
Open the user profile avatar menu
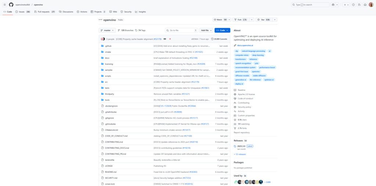click(371, 5)
